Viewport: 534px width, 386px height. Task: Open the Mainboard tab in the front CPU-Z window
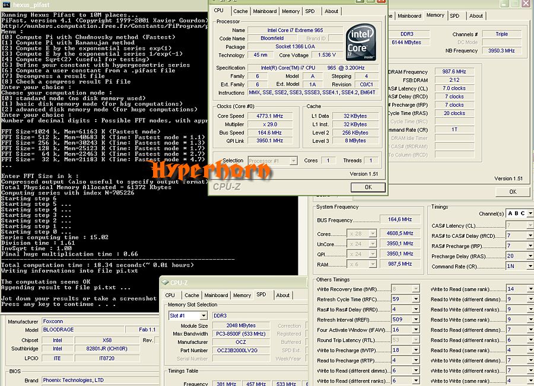pyautogui.click(x=265, y=11)
